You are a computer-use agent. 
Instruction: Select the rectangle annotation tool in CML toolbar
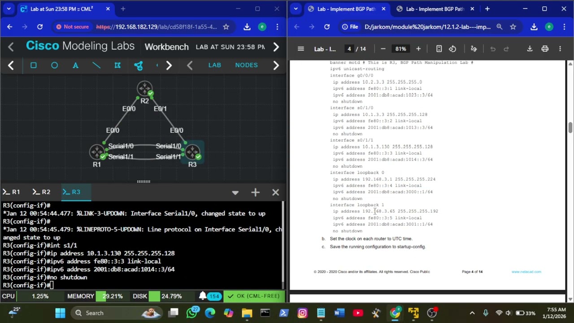(x=33, y=65)
